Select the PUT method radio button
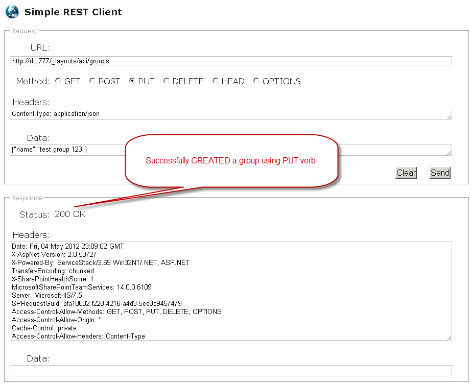471x385 pixels. pos(132,81)
